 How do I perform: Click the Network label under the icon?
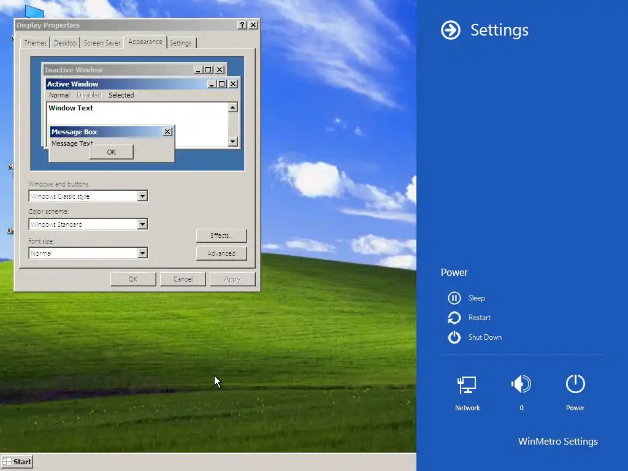pos(467,408)
